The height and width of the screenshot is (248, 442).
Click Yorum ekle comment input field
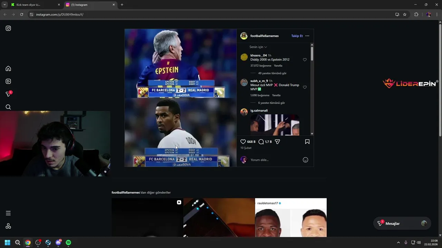click(275, 160)
